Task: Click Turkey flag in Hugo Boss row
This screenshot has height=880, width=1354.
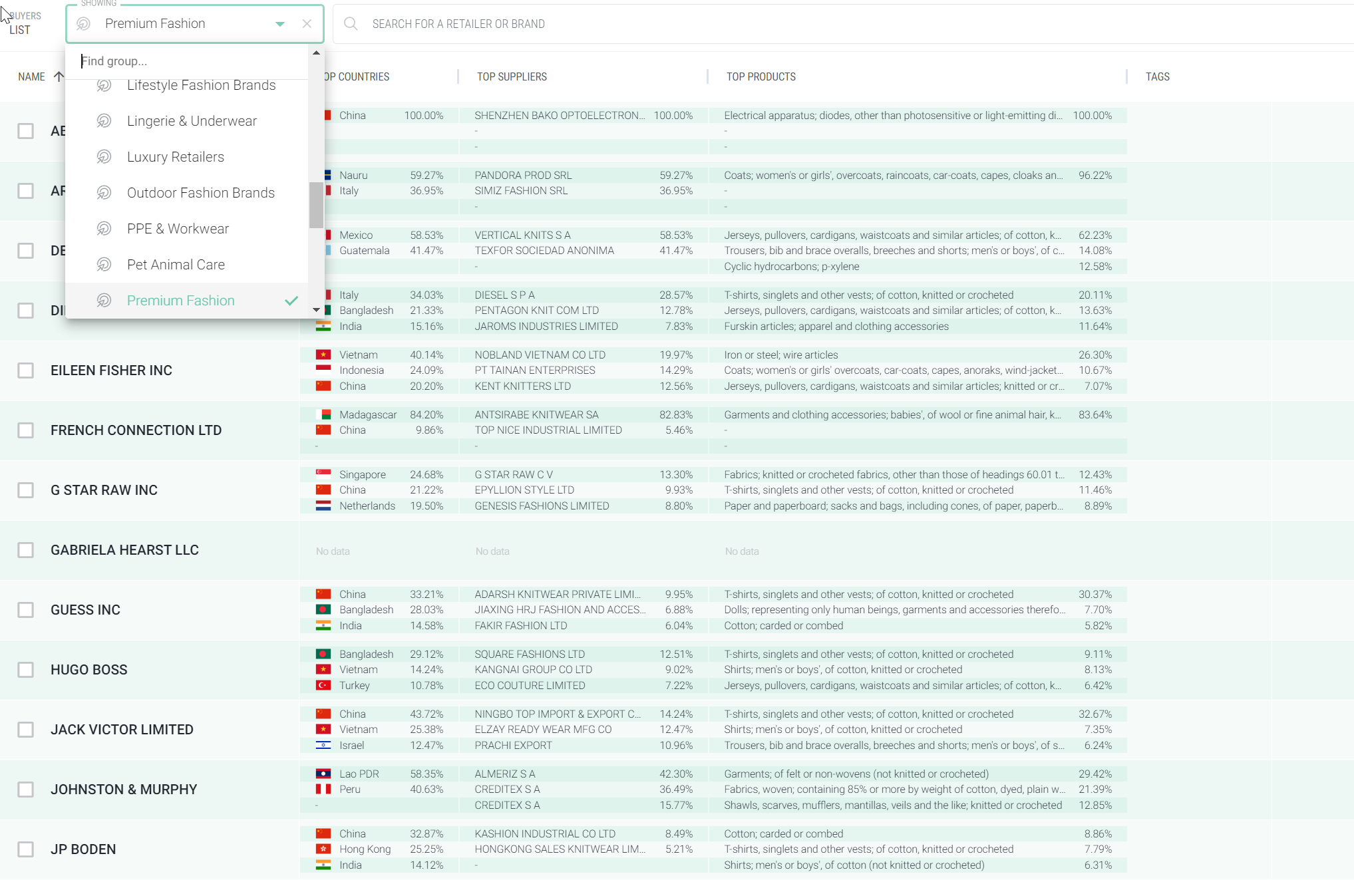Action: pyautogui.click(x=323, y=686)
